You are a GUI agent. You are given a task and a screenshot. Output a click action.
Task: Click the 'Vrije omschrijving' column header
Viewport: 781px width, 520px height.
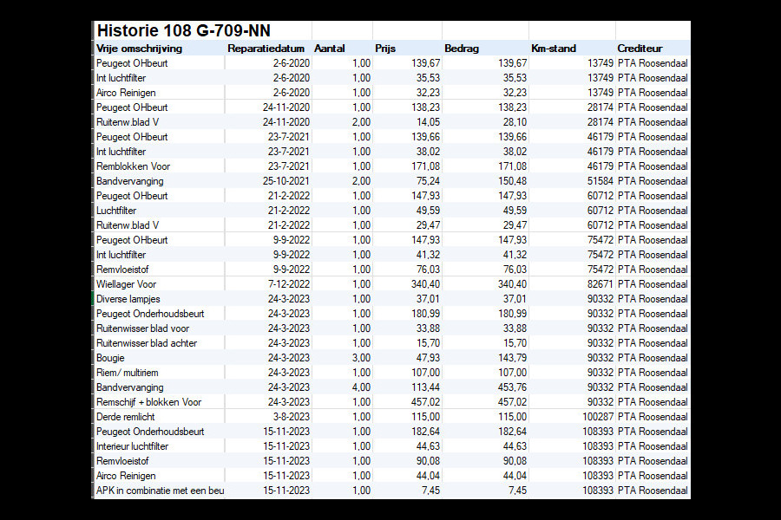point(139,49)
